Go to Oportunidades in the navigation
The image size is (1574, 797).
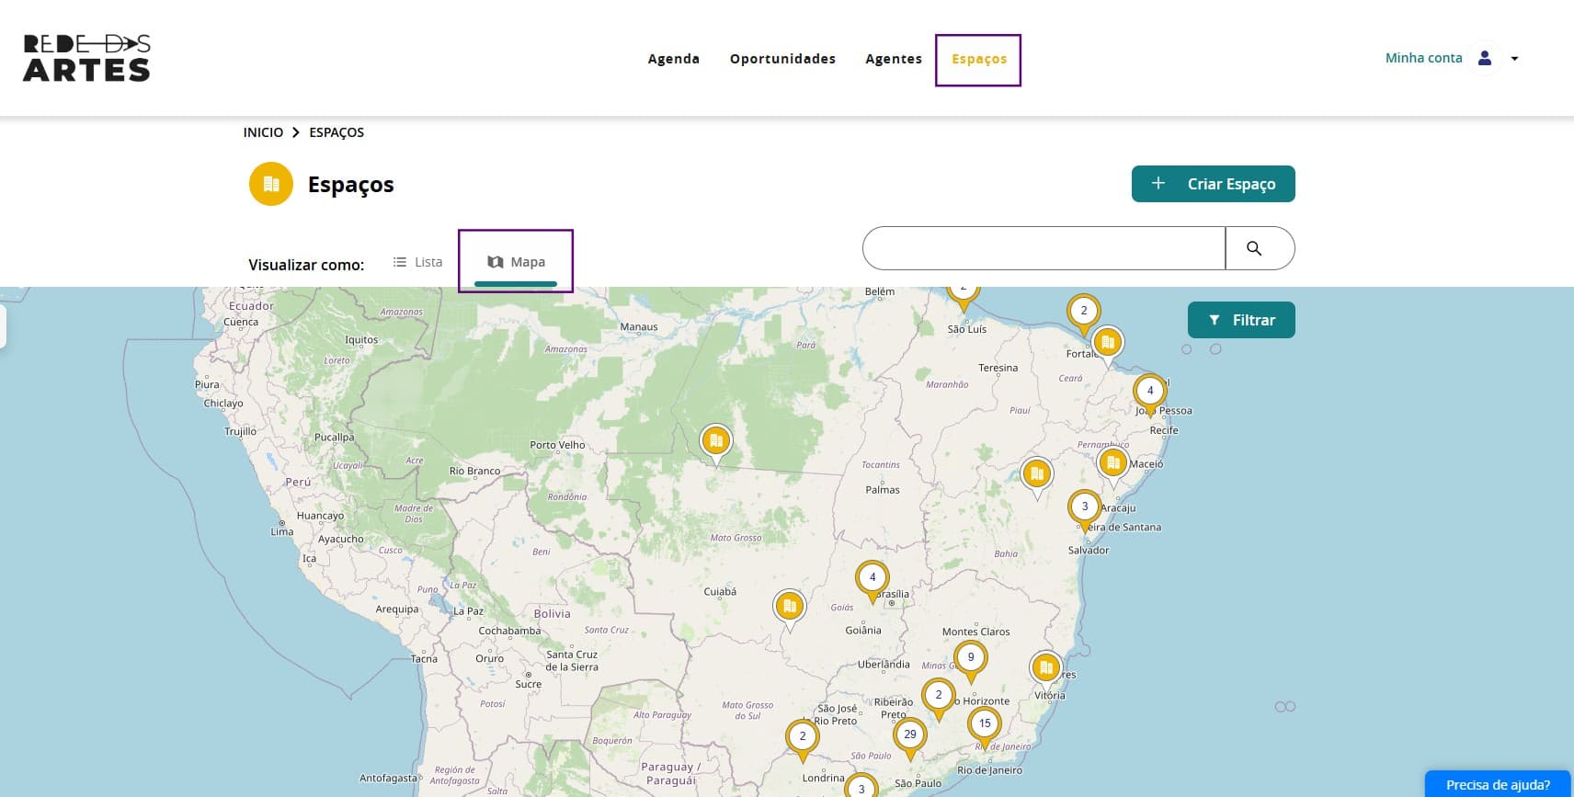pos(782,59)
